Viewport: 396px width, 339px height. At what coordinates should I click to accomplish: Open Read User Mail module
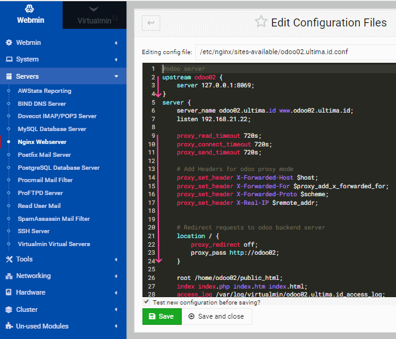coord(39,206)
